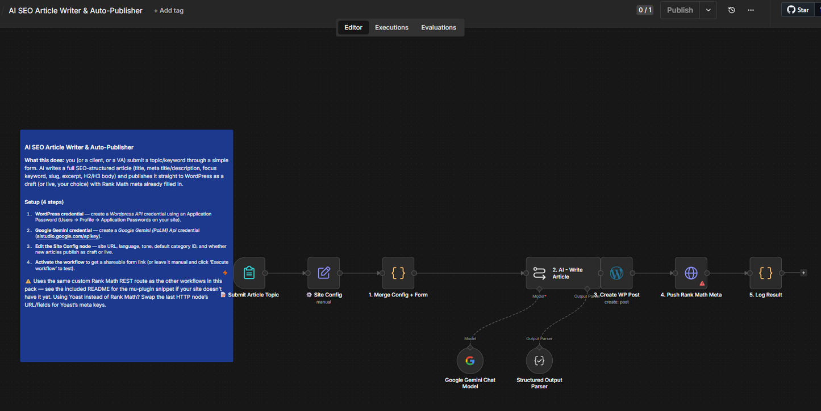The width and height of the screenshot is (821, 411).
Task: Expand the Publish dropdown arrow
Action: 709,10
